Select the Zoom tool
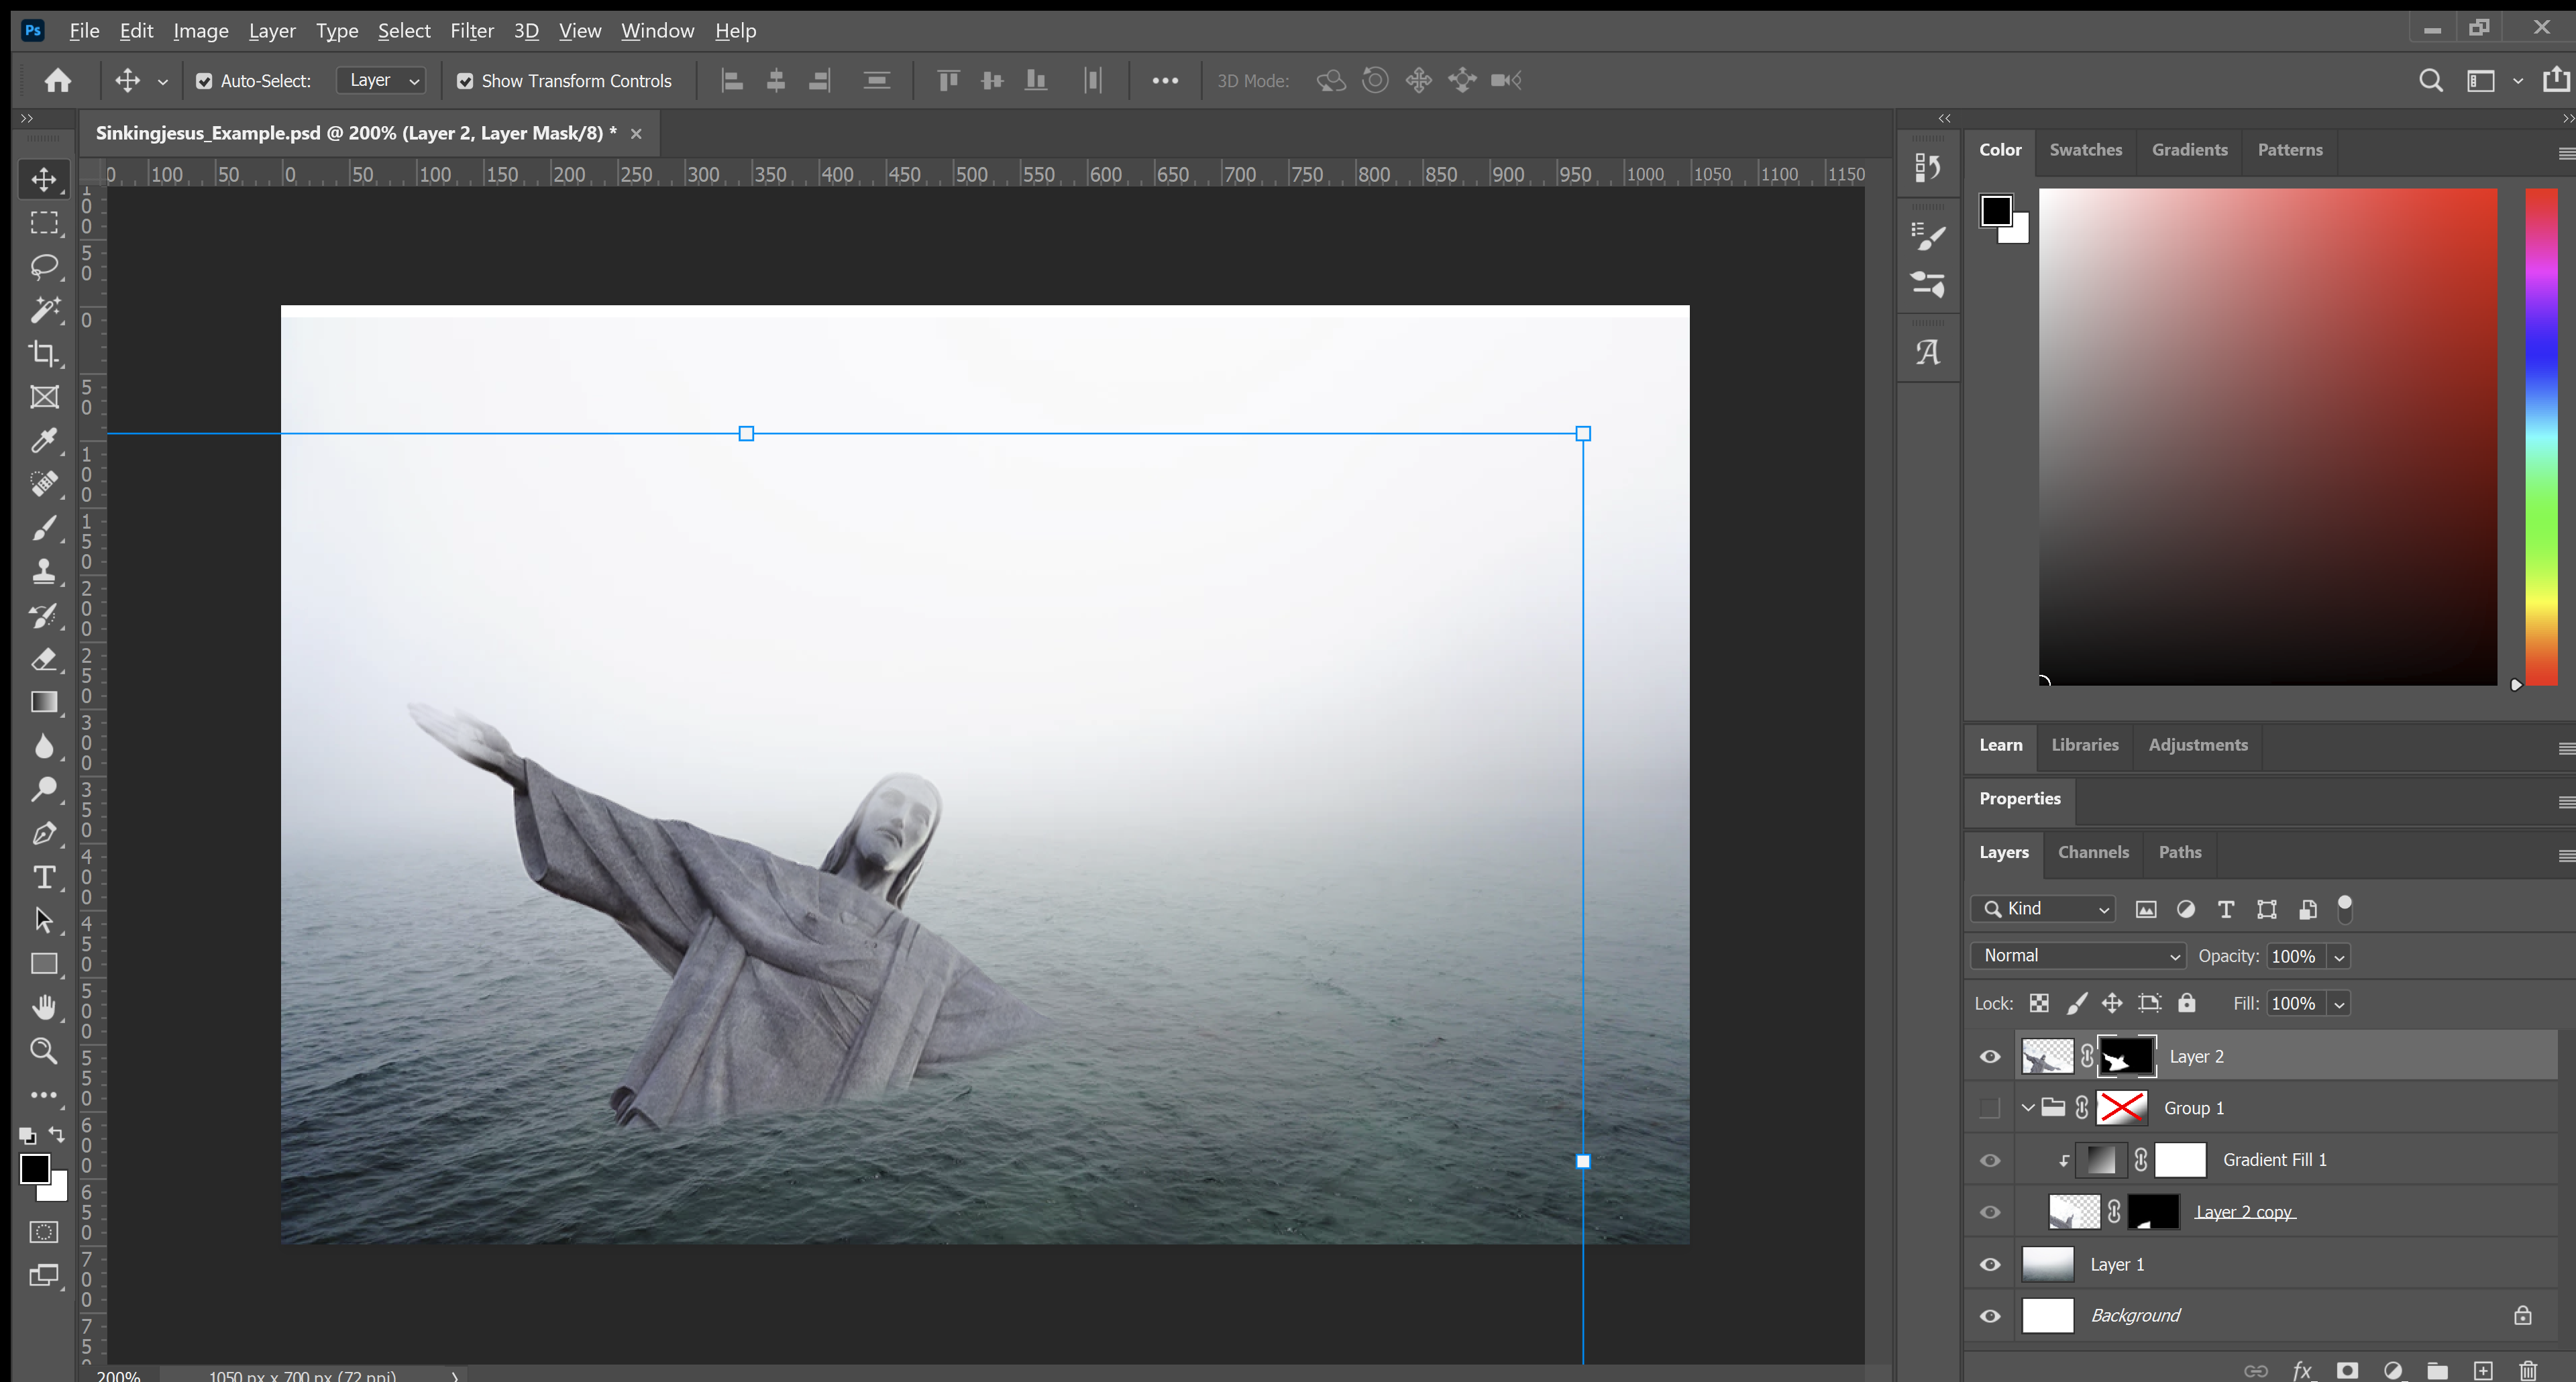 pyautogui.click(x=44, y=1051)
